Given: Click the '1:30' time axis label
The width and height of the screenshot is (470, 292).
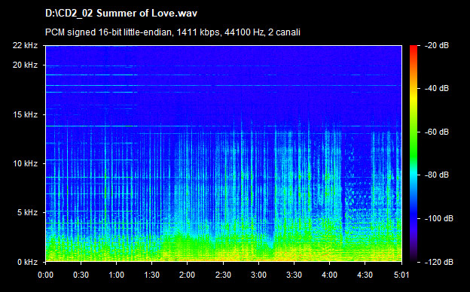Looking at the screenshot, I should click(152, 275).
